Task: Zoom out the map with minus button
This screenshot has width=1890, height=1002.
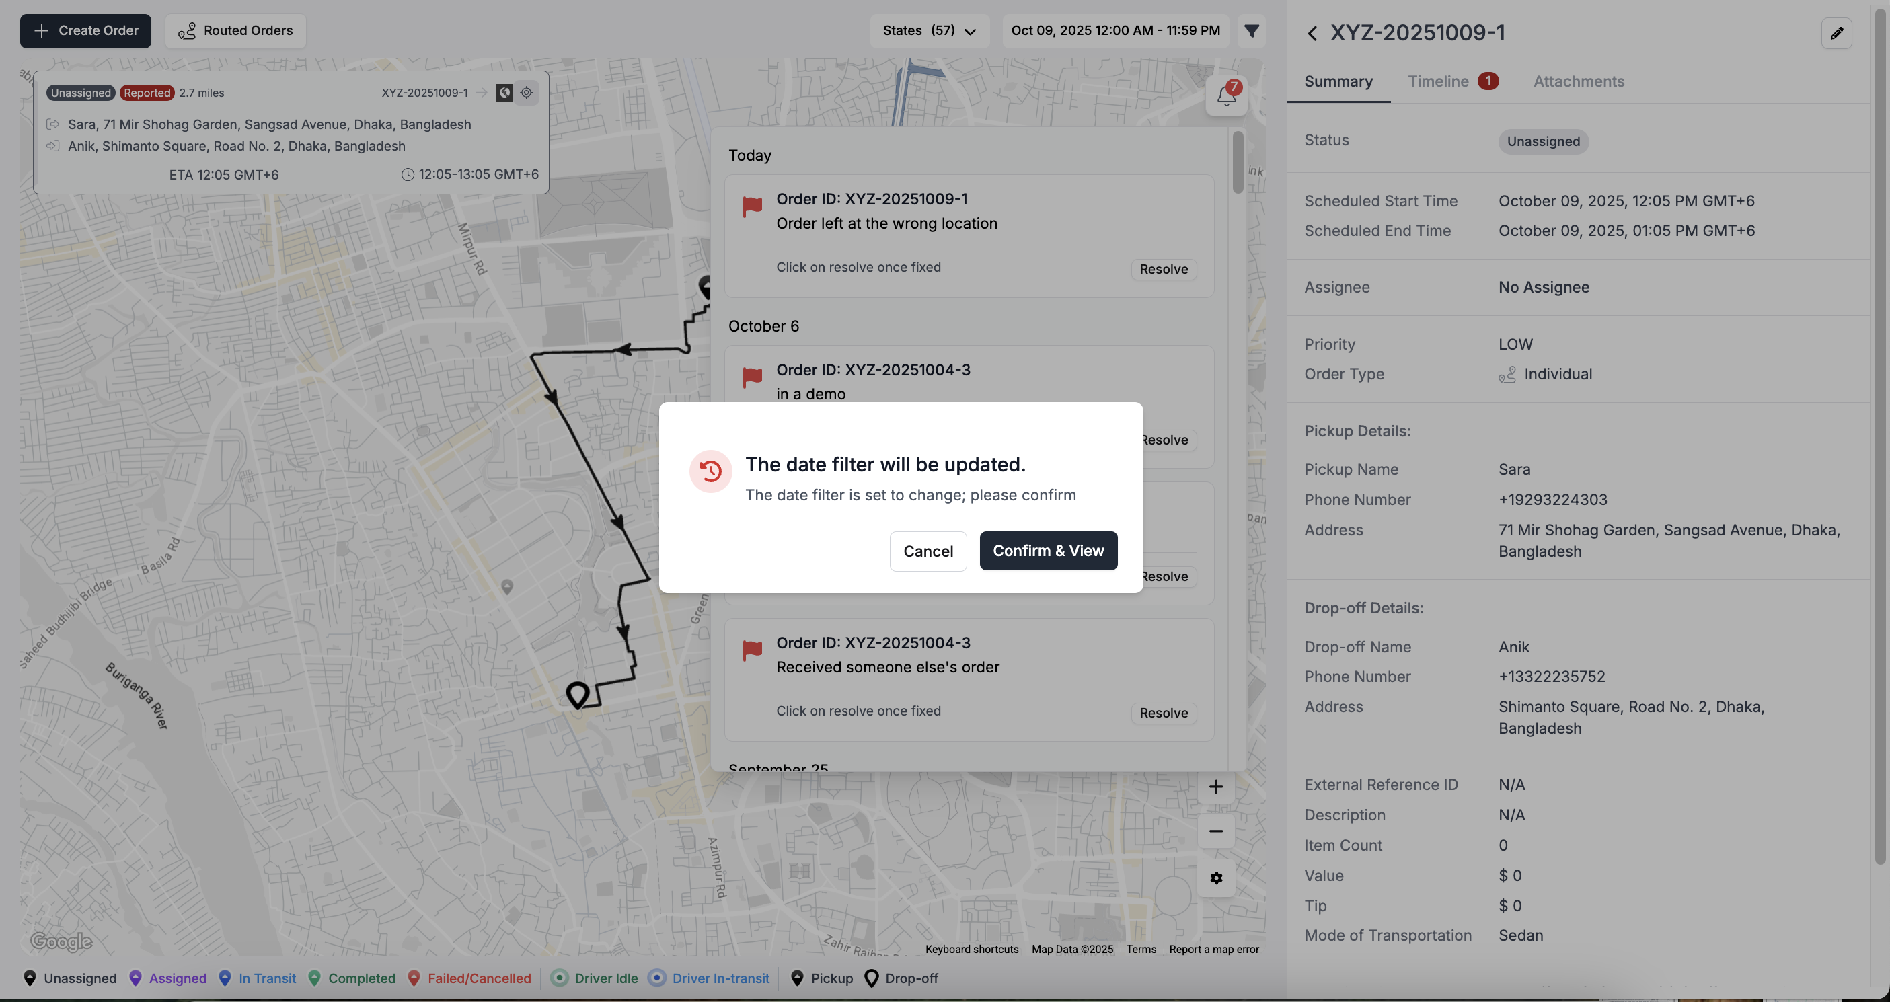Action: (1216, 831)
